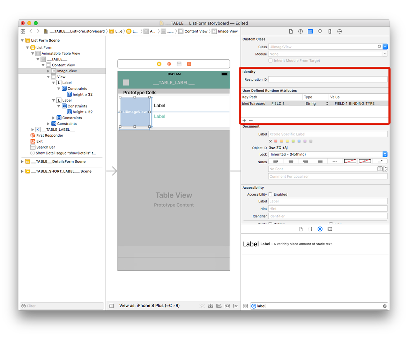This screenshot has width=408, height=346.
Task: Open Class dropdown arrow
Action: (385, 46)
